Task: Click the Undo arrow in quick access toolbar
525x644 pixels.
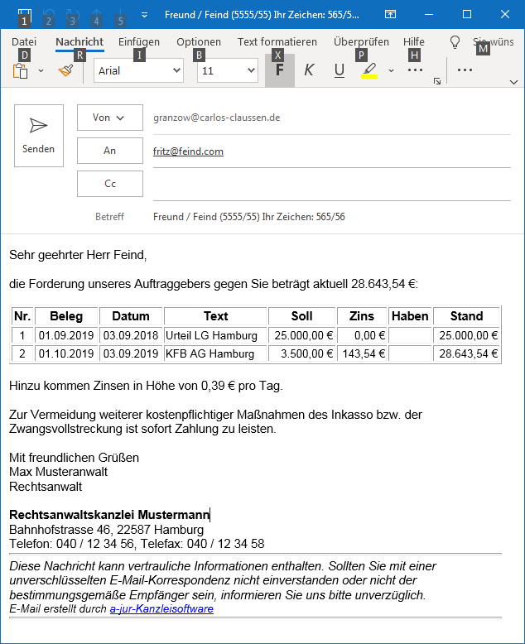Action: pyautogui.click(x=49, y=14)
